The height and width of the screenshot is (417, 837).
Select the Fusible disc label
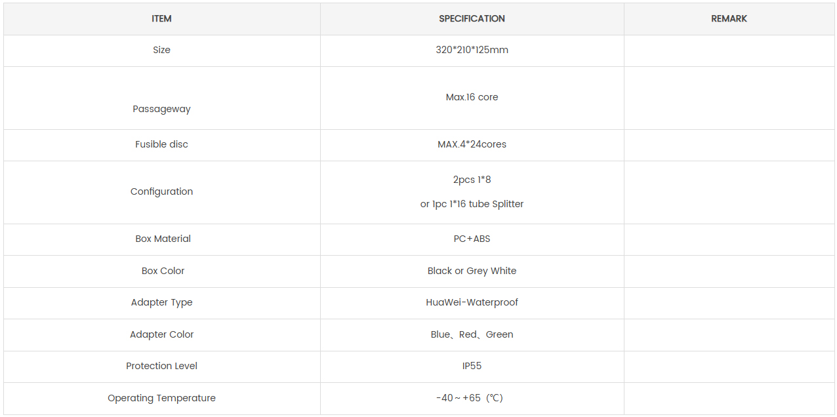click(x=161, y=144)
